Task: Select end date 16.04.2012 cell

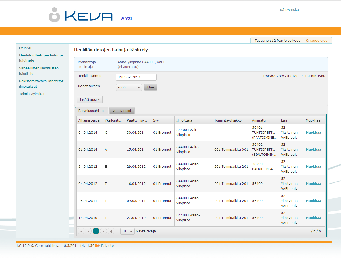Action: coord(138,184)
